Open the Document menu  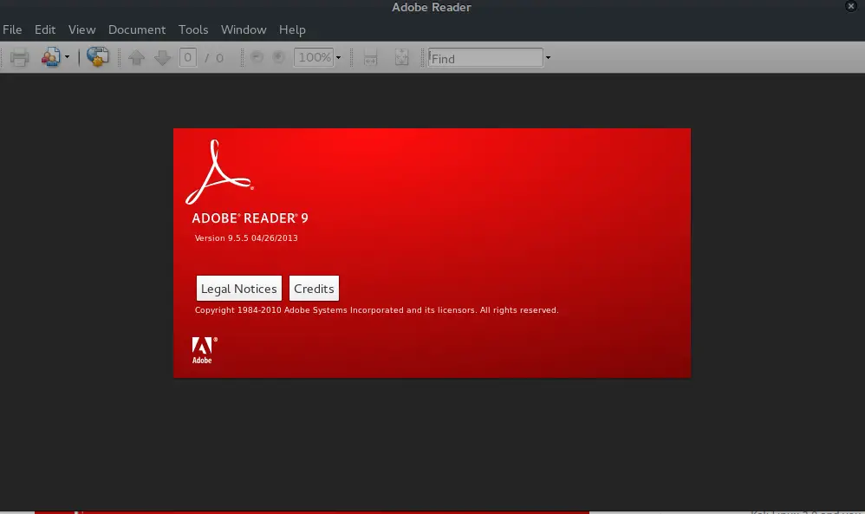[137, 29]
